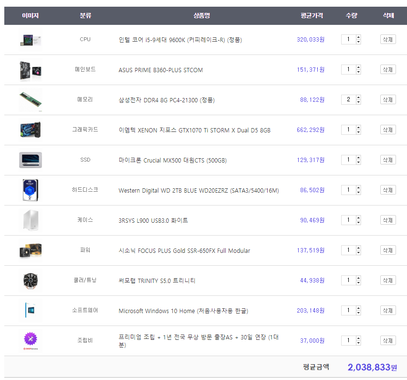Screen dimensions: 407x380
Task: Select the 88,122원 memory price
Action: 312,99
